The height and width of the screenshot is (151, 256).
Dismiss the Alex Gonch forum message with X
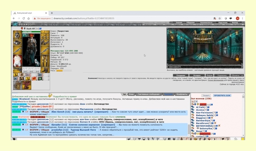[23, 112]
